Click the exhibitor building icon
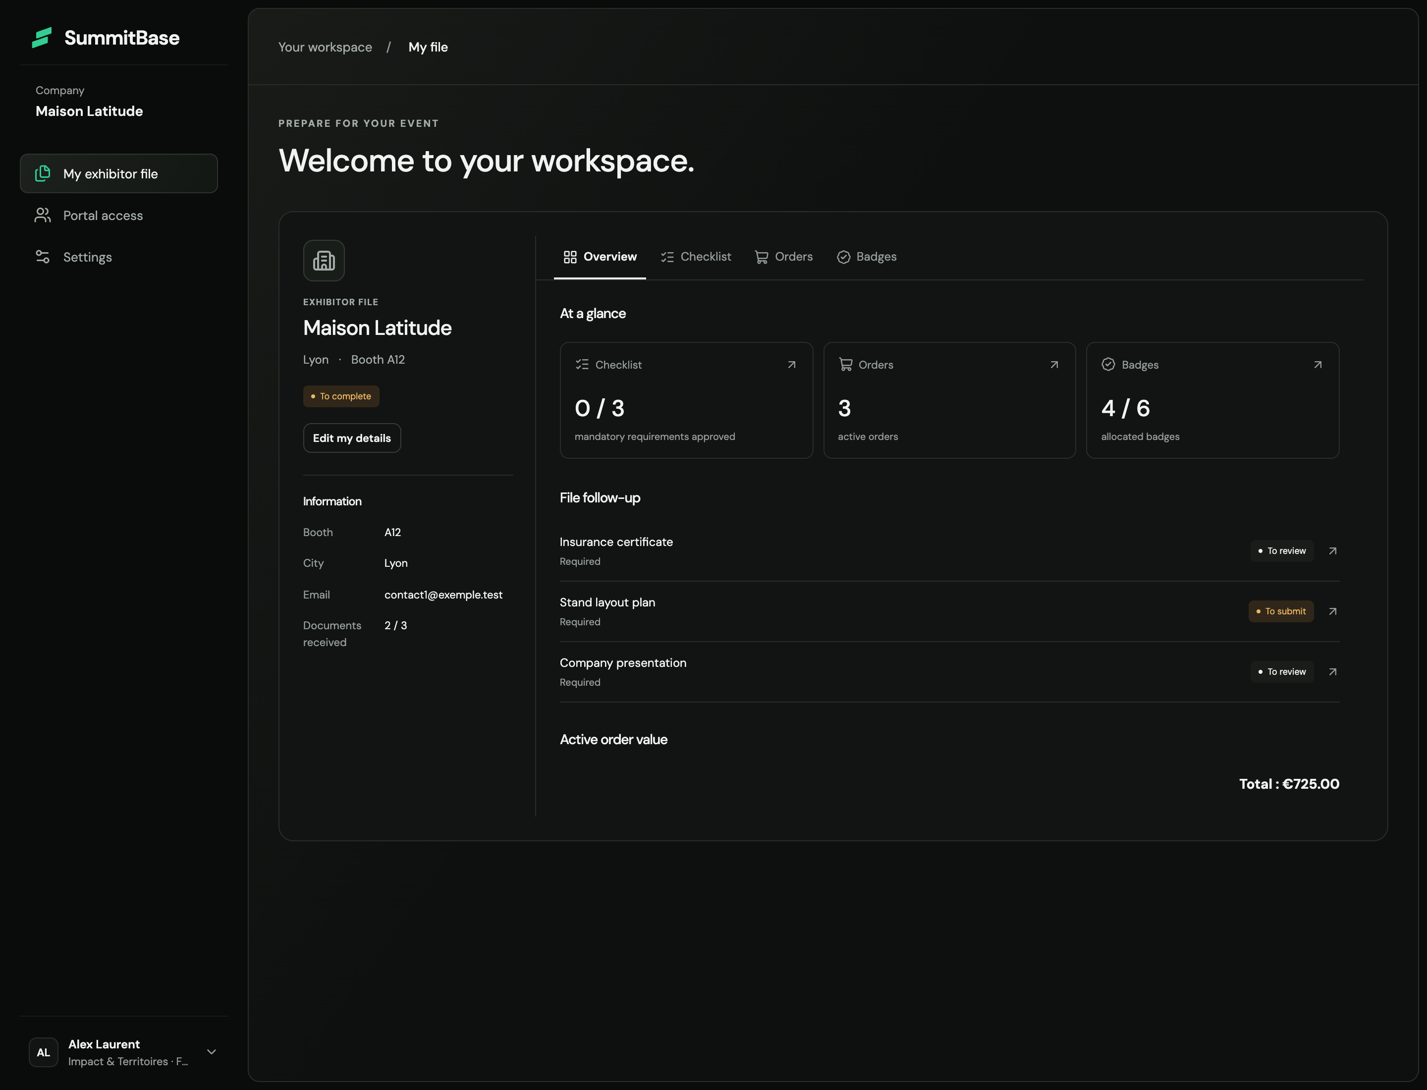 [x=324, y=261]
